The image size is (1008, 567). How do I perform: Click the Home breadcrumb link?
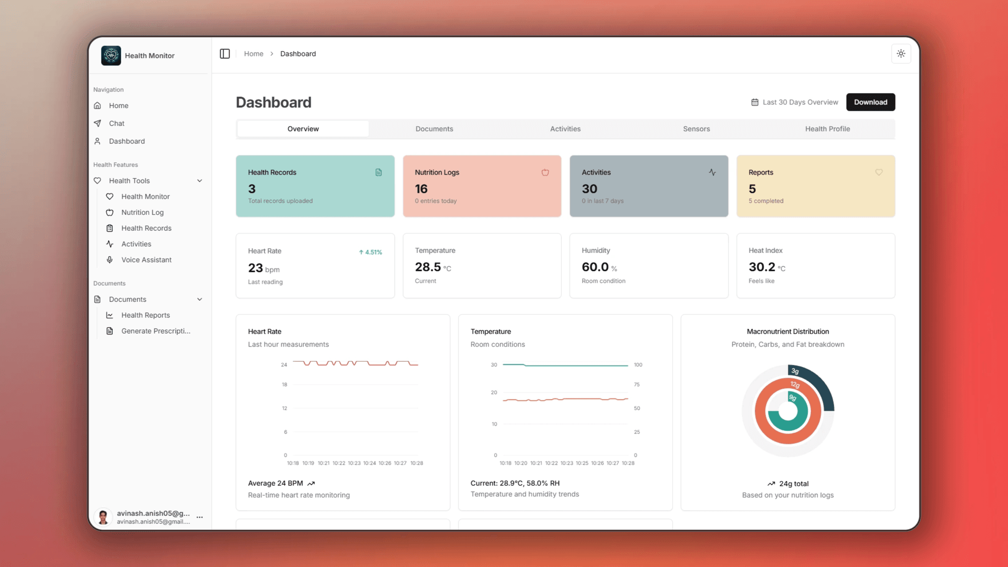click(253, 54)
